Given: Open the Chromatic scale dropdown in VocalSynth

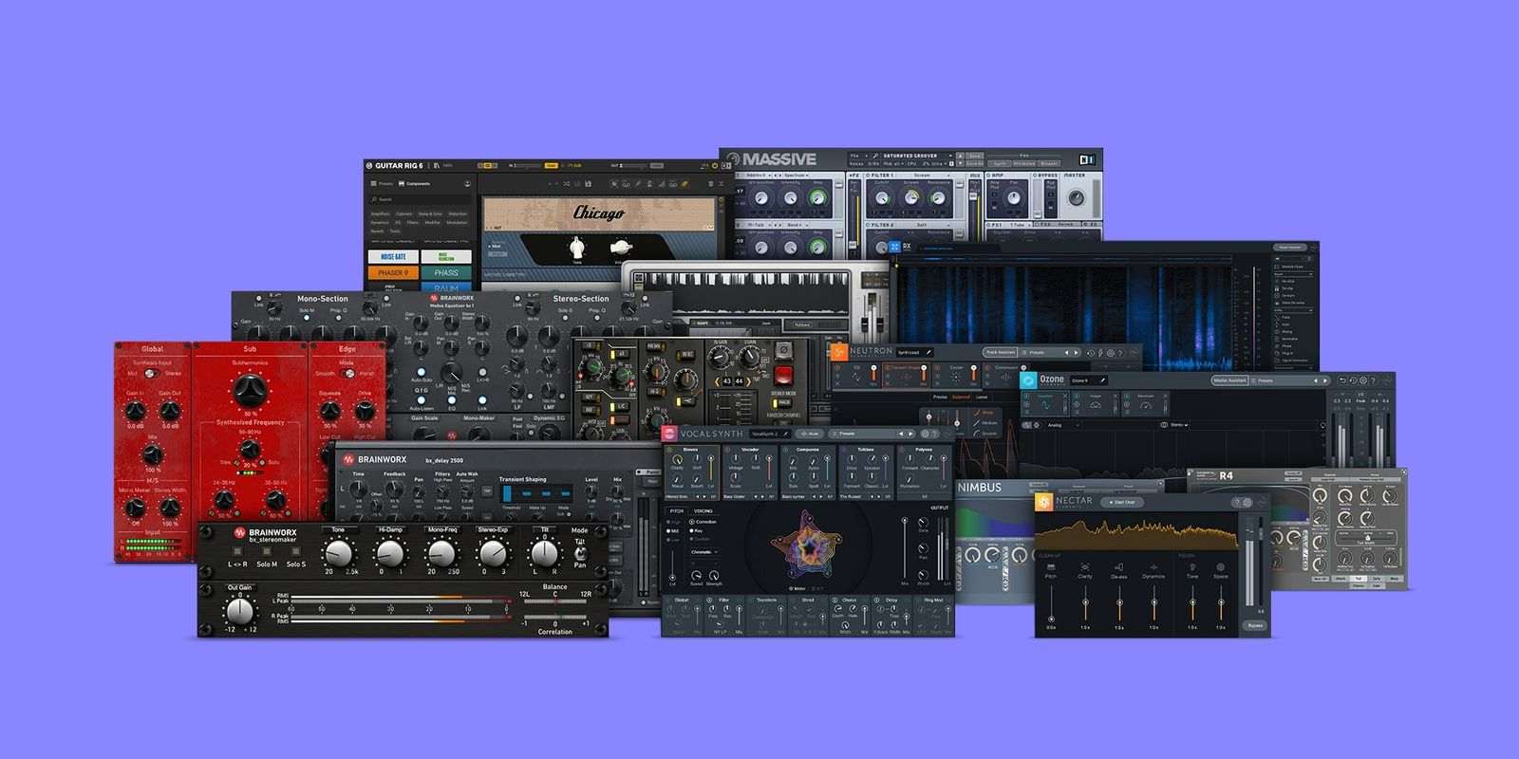Looking at the screenshot, I should click(703, 552).
